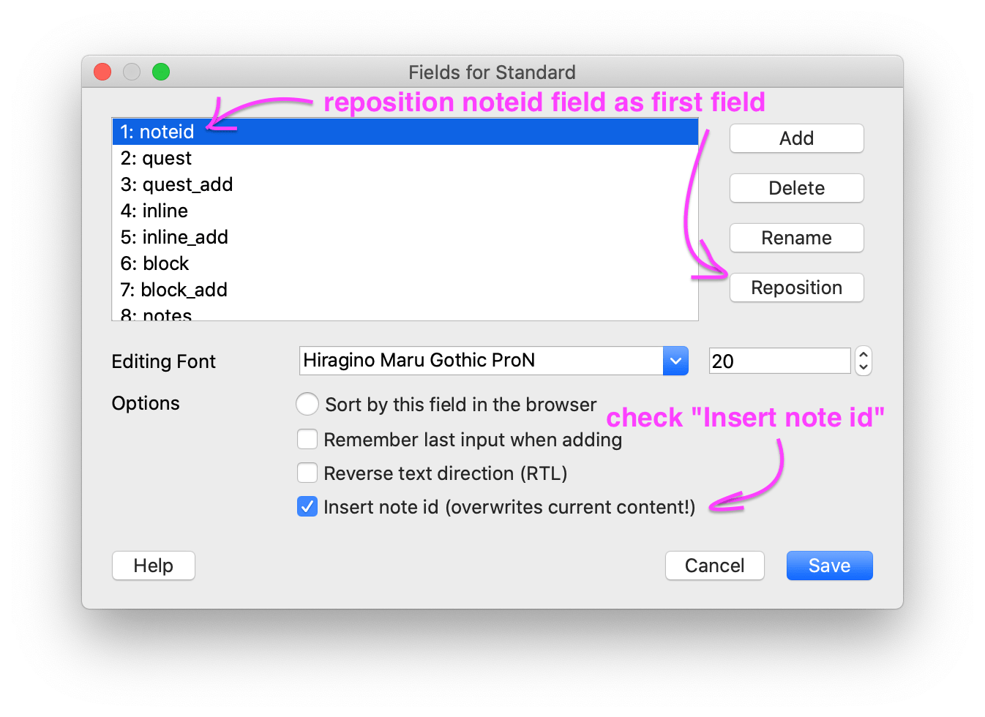This screenshot has height=717, width=985.
Task: Select the quest field entry
Action: (156, 158)
